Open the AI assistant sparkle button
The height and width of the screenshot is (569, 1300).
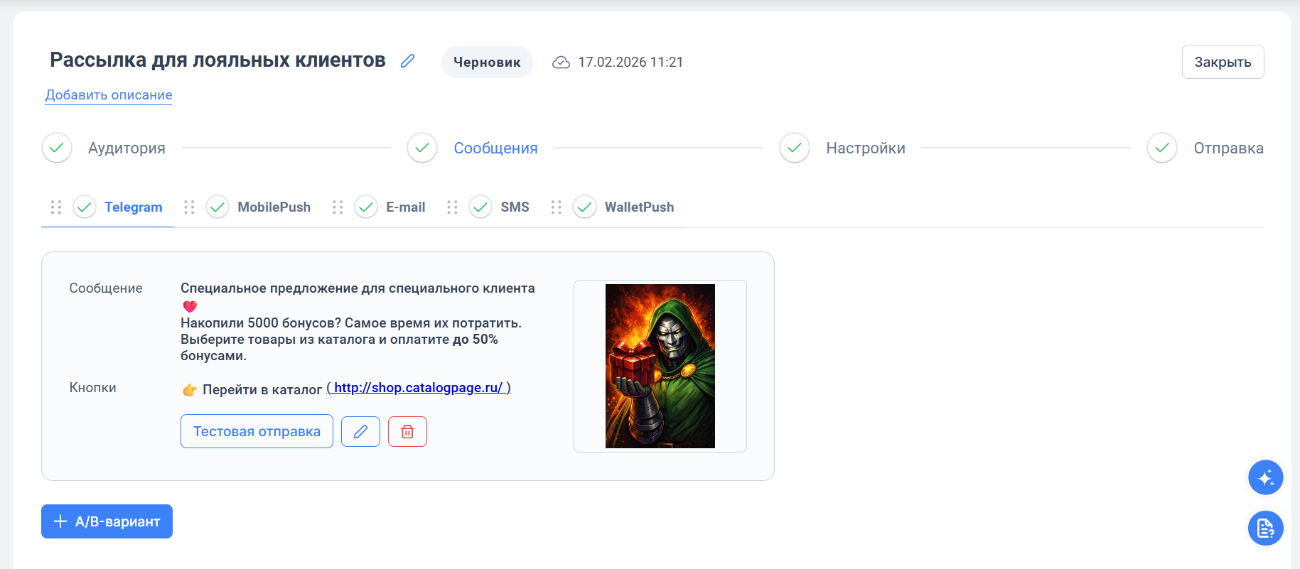point(1265,477)
